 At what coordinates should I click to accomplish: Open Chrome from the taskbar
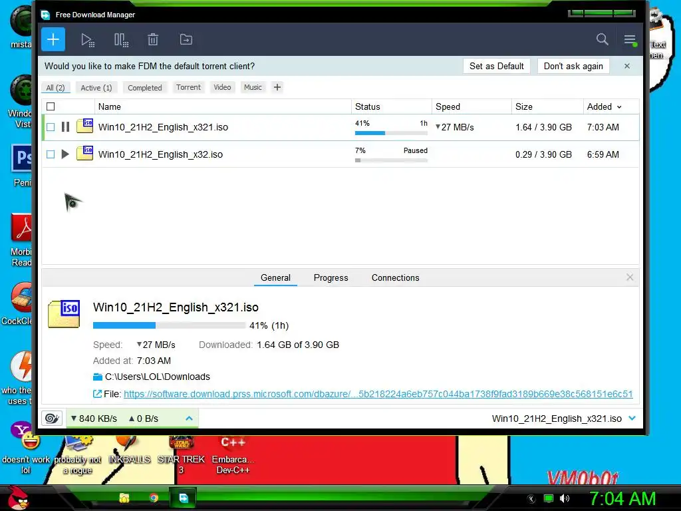154,498
